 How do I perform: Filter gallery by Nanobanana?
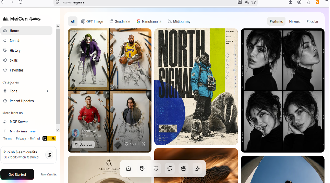(149, 22)
